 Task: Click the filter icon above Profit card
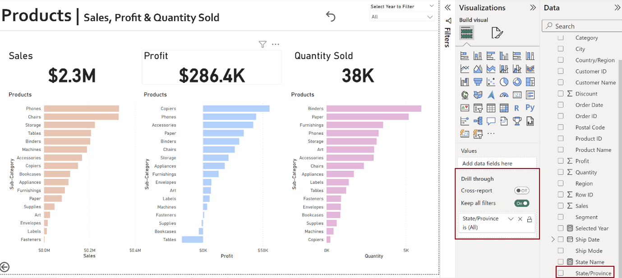coord(263,44)
